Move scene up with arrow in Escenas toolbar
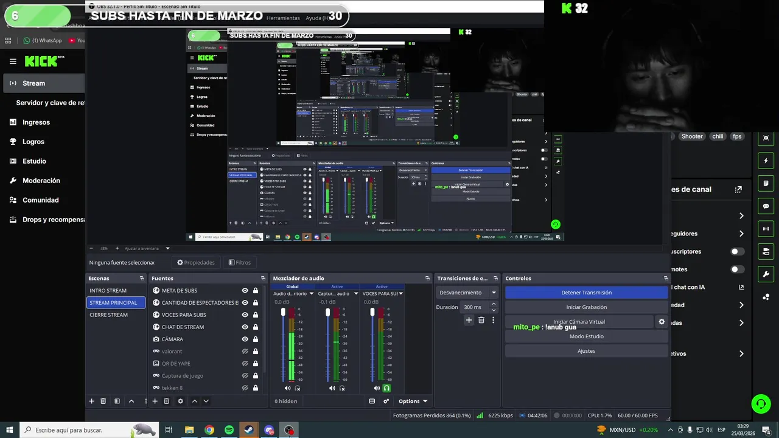This screenshot has width=779, height=438. point(131,401)
